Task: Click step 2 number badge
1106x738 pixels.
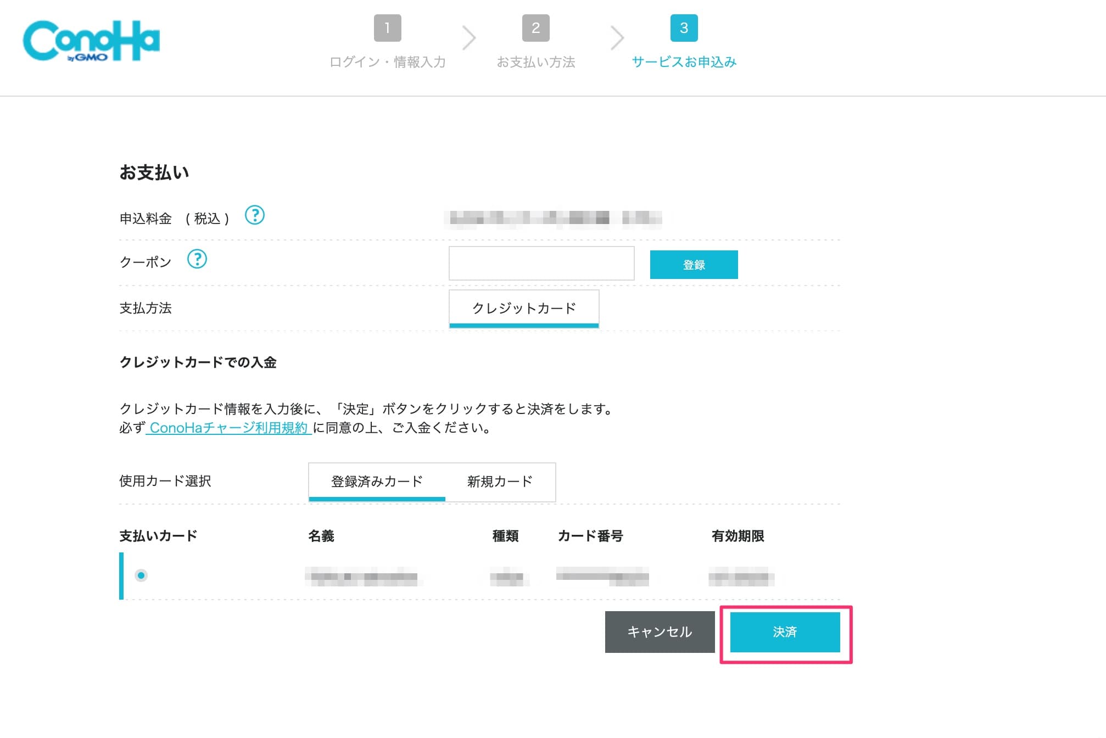Action: [x=535, y=28]
